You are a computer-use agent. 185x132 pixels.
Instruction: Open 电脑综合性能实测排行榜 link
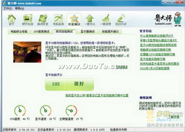[156, 50]
